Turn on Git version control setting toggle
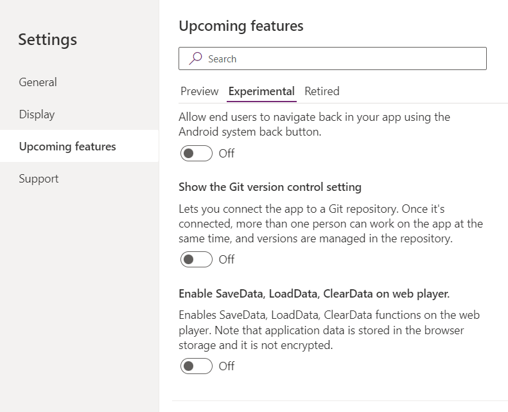Image resolution: width=508 pixels, height=412 pixels. click(x=197, y=259)
